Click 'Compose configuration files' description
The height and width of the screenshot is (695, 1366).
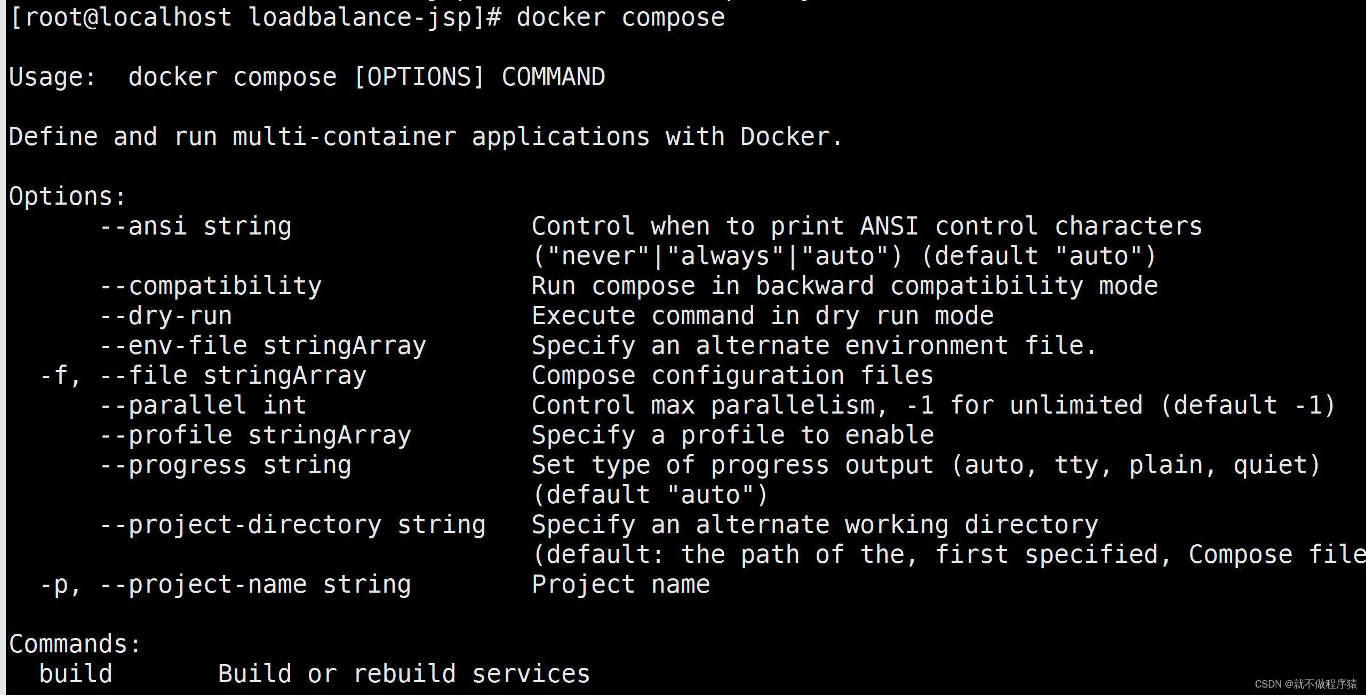(733, 376)
